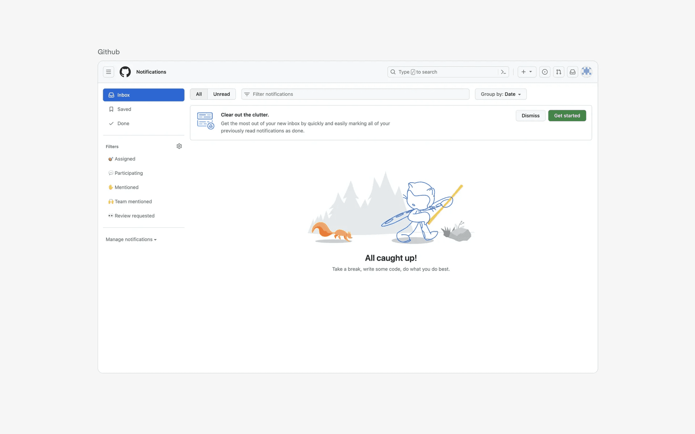
Task: Select the Saved sidebar item
Action: coord(124,109)
